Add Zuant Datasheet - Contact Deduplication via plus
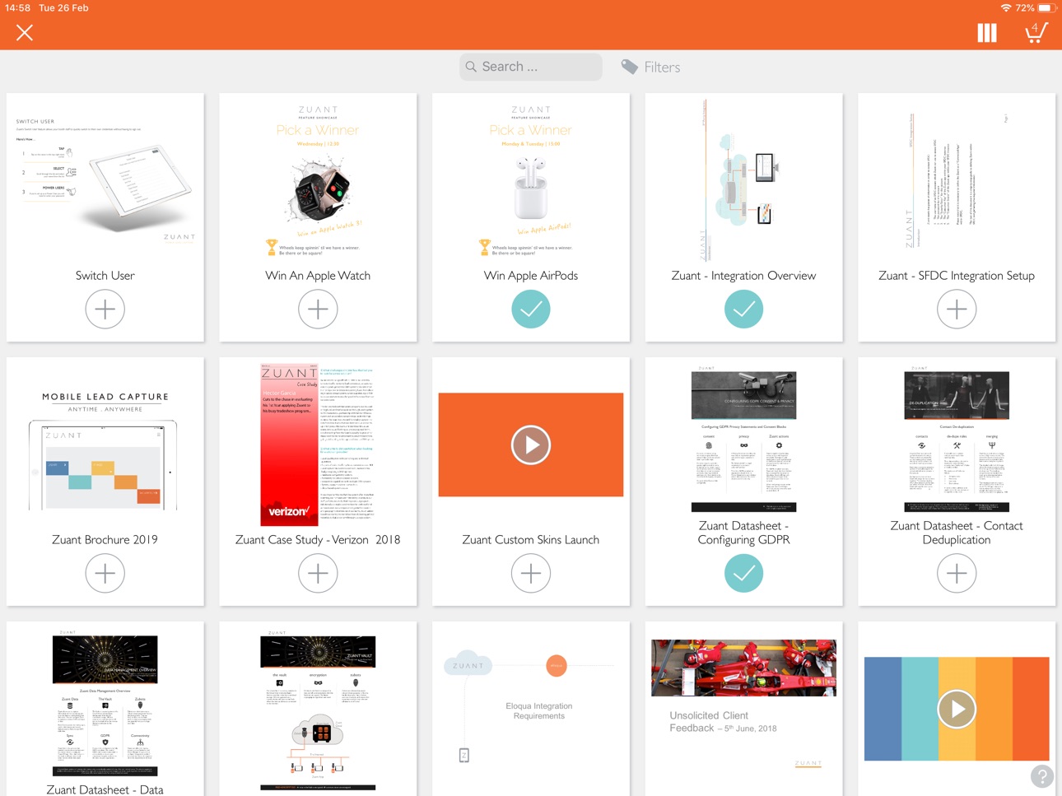This screenshot has width=1062, height=796. [x=957, y=574]
